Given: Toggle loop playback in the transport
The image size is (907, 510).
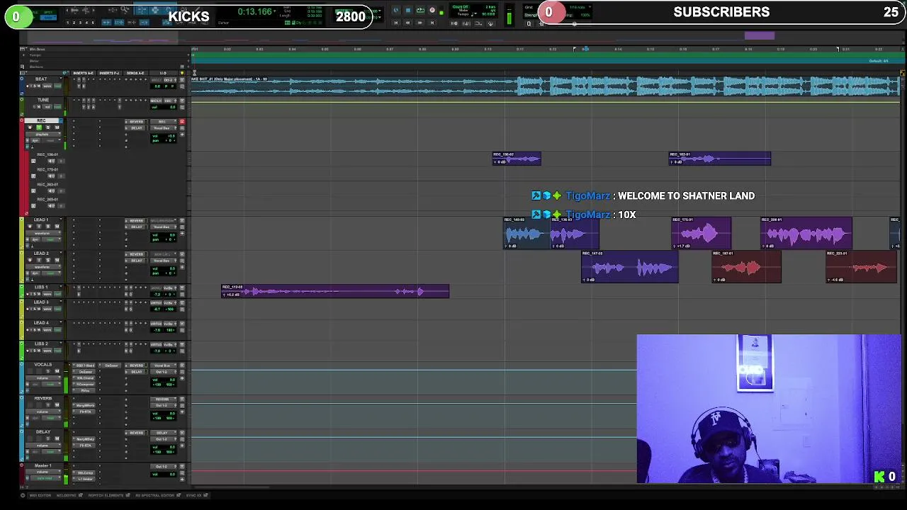Looking at the screenshot, I should click(x=420, y=10).
